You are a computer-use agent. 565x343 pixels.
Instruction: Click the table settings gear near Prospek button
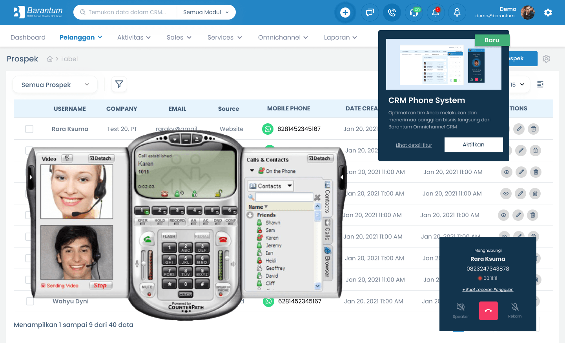click(546, 59)
